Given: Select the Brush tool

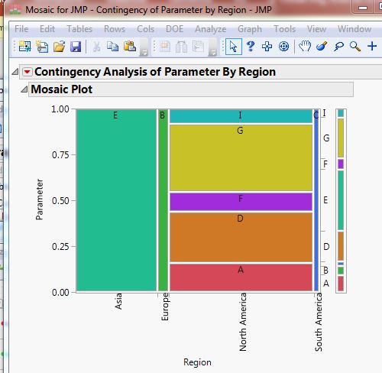Looking at the screenshot, I should [322, 47].
